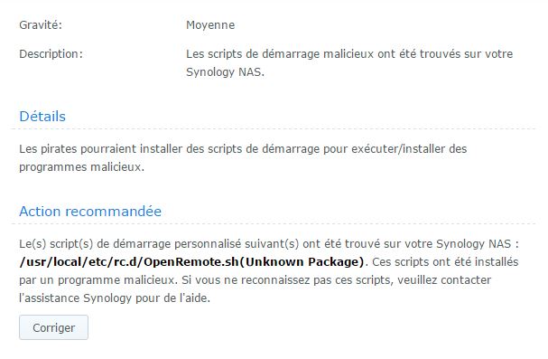
Task: Click the line beginning Le(s) script(s) de démarrage
Action: [269, 244]
